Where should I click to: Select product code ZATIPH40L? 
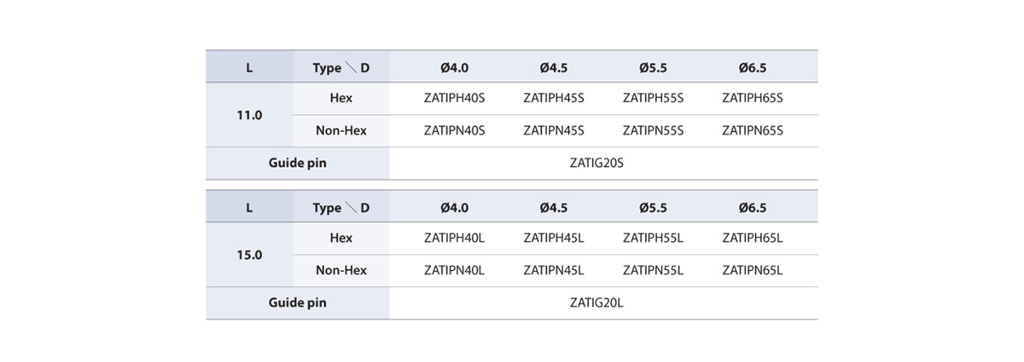tap(454, 238)
